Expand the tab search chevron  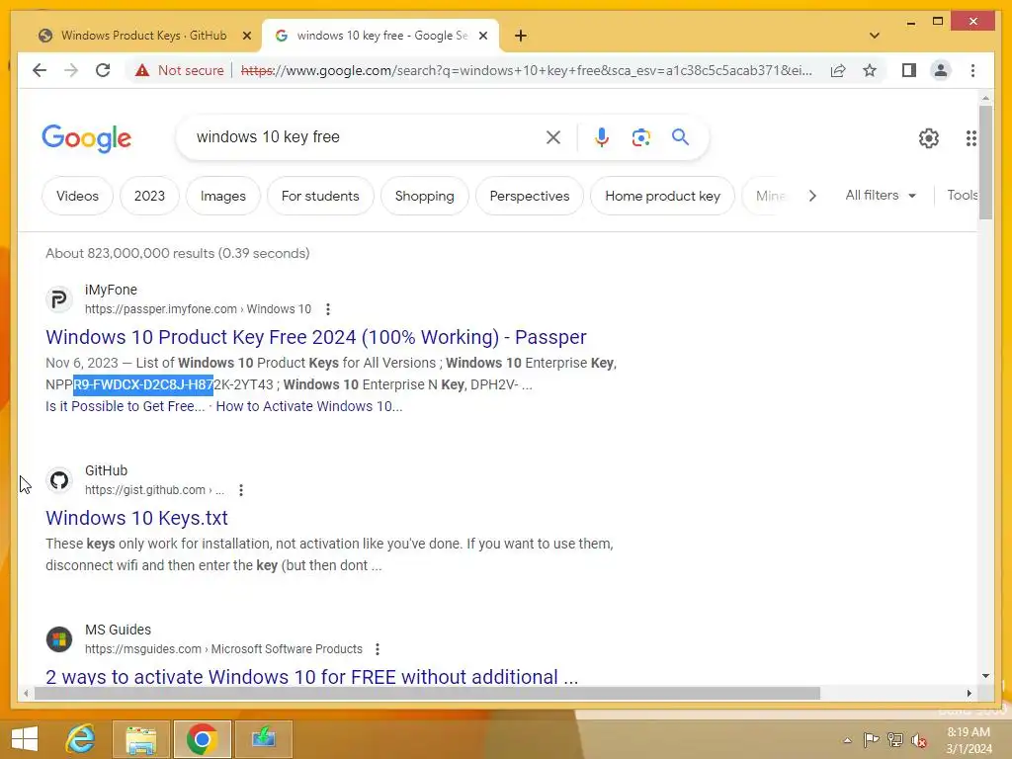[x=875, y=36]
